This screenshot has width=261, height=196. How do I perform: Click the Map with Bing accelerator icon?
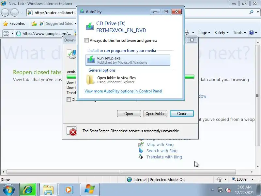click(x=141, y=144)
